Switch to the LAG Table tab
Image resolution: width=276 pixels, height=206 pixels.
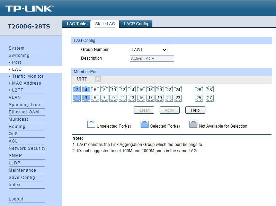(x=77, y=24)
